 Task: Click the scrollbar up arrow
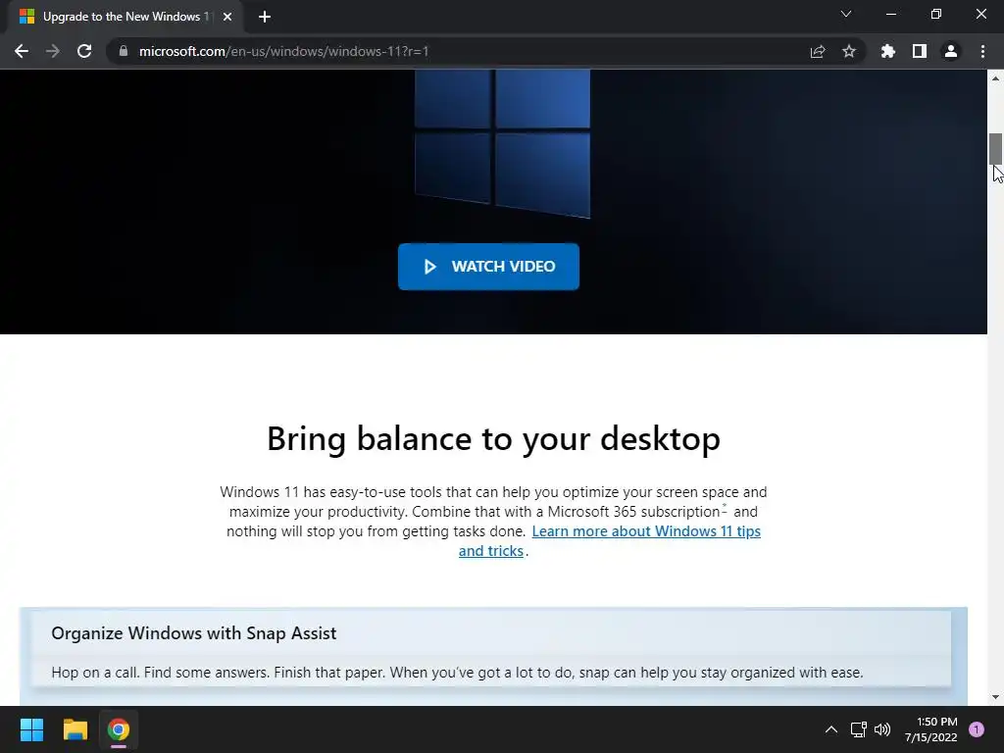coord(996,78)
